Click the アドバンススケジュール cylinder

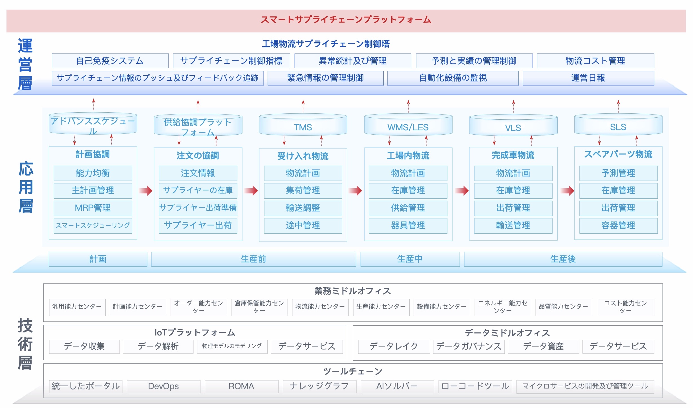click(93, 124)
